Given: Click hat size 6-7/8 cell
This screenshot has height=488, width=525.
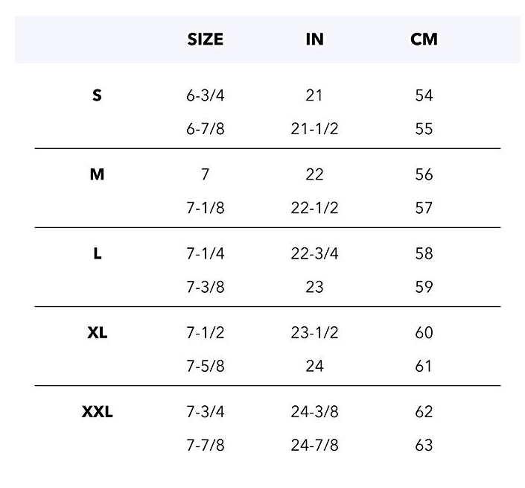Looking at the screenshot, I should [x=205, y=129].
